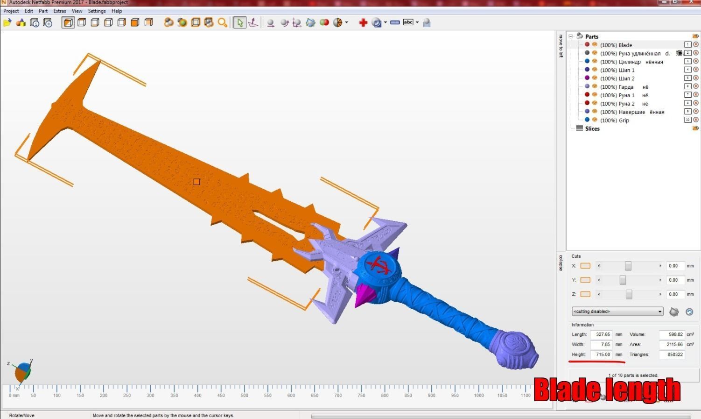This screenshot has width=701, height=419.
Task: Click the Open file folder icon
Action: pyautogui.click(x=7, y=22)
